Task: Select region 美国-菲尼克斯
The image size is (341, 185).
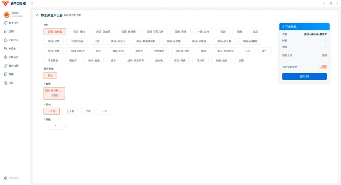Action: 155,32
